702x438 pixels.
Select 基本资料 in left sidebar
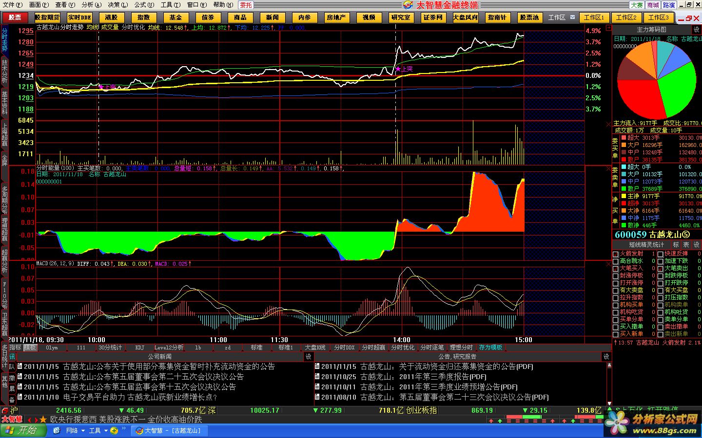click(x=4, y=103)
